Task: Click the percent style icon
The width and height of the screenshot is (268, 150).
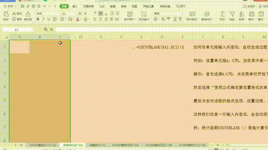Action: (x=163, y=19)
